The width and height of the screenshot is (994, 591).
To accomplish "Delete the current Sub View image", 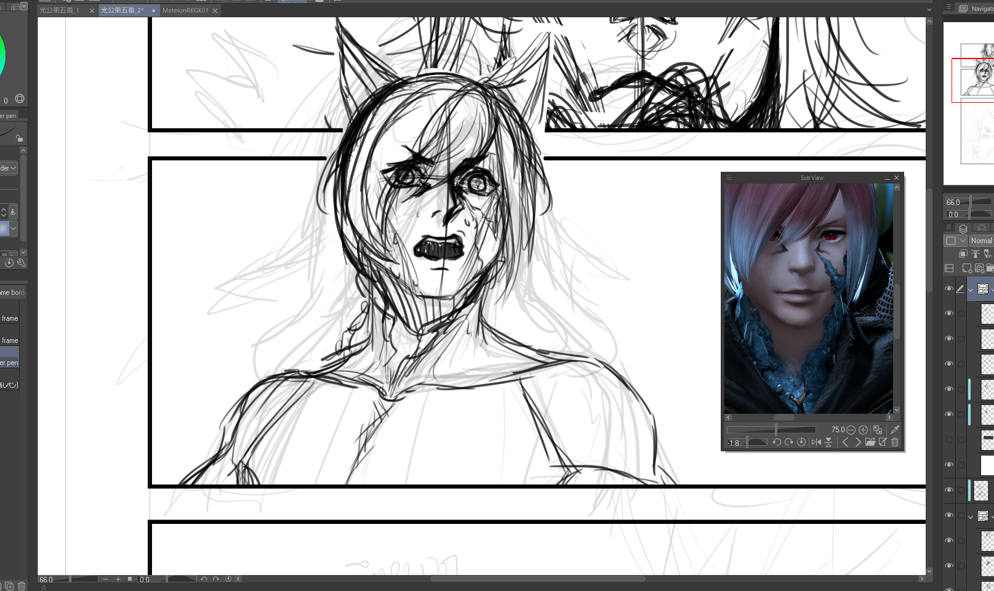I will coord(895,442).
